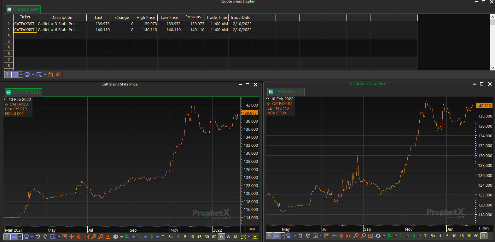
Task: Click the print icon in the Quote Sheet toolbar
Action: (27, 74)
